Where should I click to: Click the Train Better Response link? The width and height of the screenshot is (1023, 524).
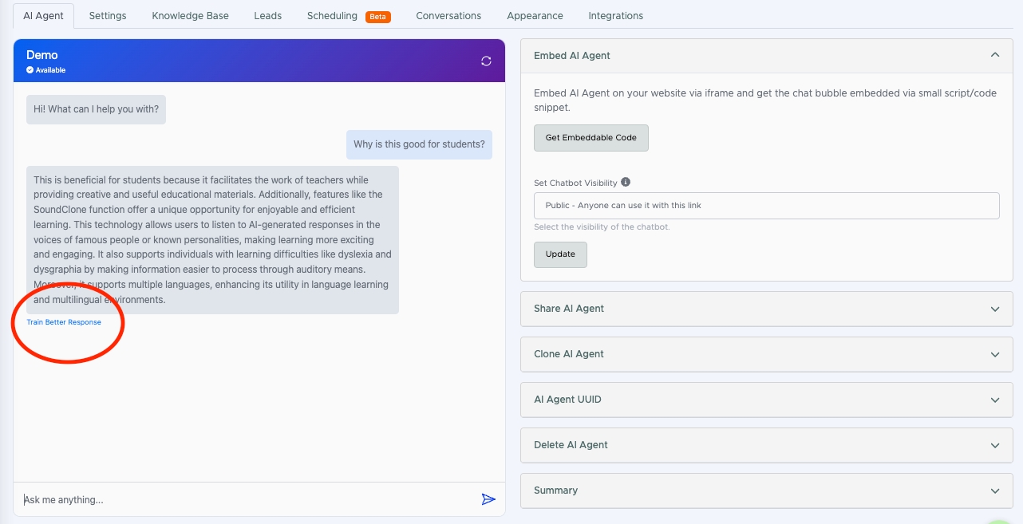(64, 322)
